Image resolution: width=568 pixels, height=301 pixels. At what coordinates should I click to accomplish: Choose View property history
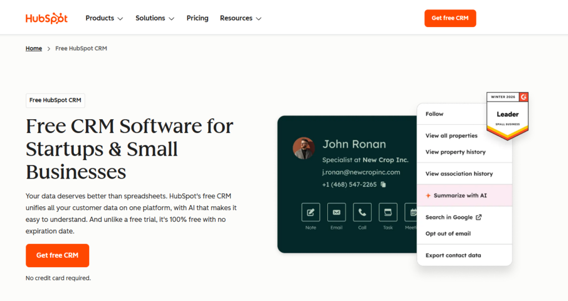point(455,152)
